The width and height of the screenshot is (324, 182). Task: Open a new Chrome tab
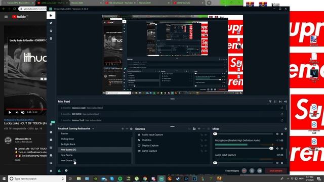click(209, 3)
